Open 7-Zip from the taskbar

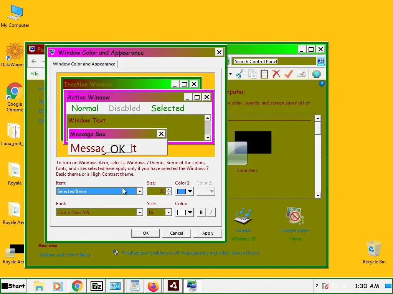tap(96, 286)
